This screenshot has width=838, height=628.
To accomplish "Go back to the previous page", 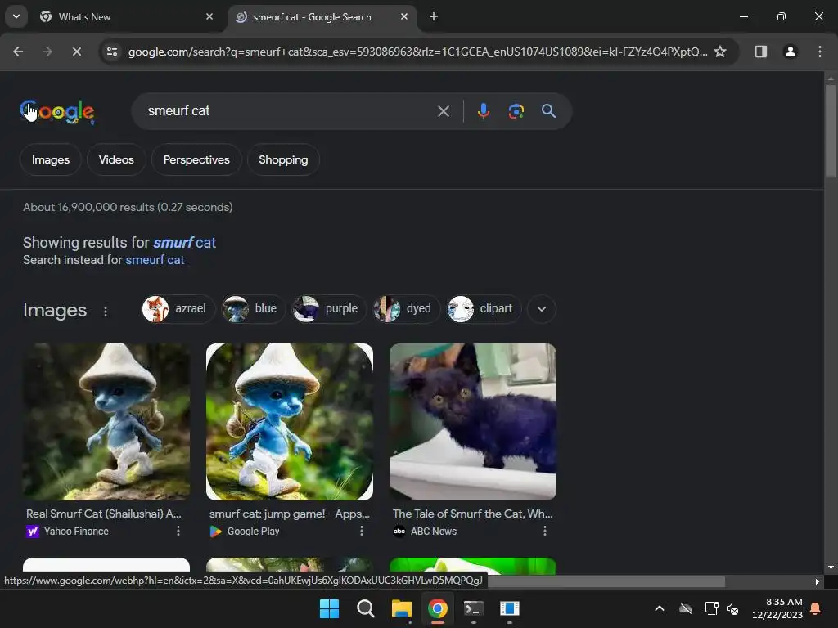I will point(18,52).
